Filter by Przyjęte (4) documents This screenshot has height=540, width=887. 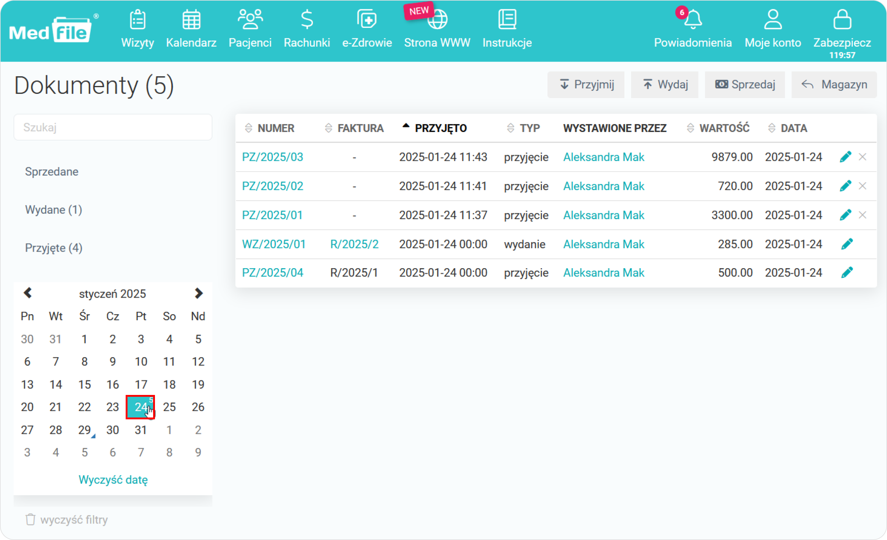[54, 248]
